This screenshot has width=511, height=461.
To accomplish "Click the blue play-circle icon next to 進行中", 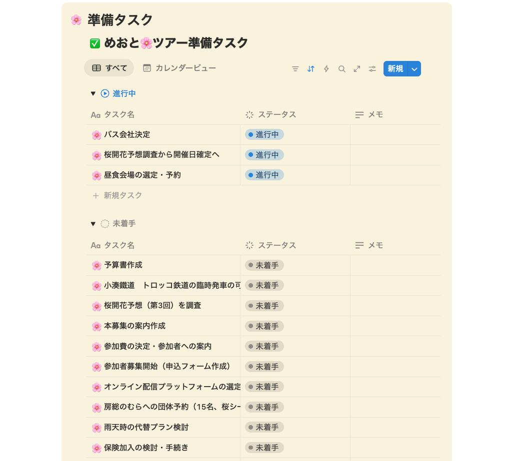I will click(x=105, y=93).
